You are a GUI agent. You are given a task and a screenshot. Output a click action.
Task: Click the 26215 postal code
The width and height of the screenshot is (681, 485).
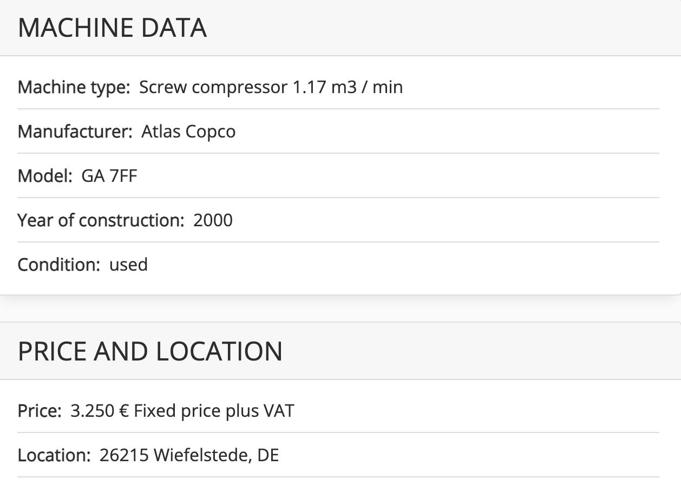tap(124, 455)
